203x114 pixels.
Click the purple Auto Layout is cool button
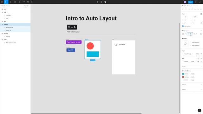coord(74,42)
